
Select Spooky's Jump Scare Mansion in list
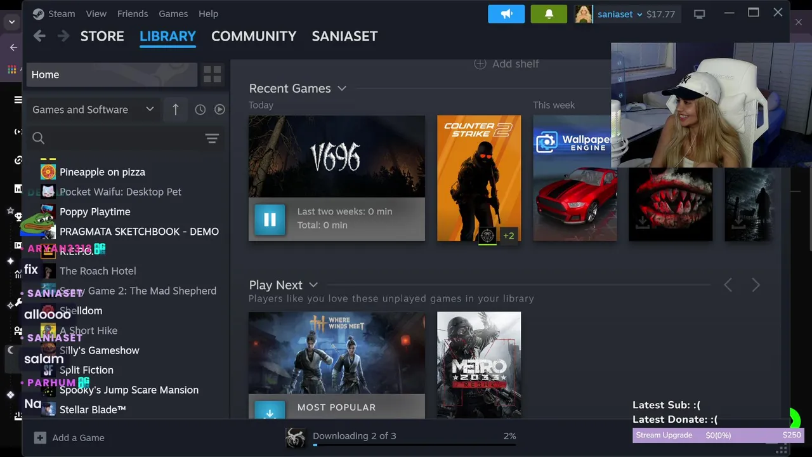point(129,390)
